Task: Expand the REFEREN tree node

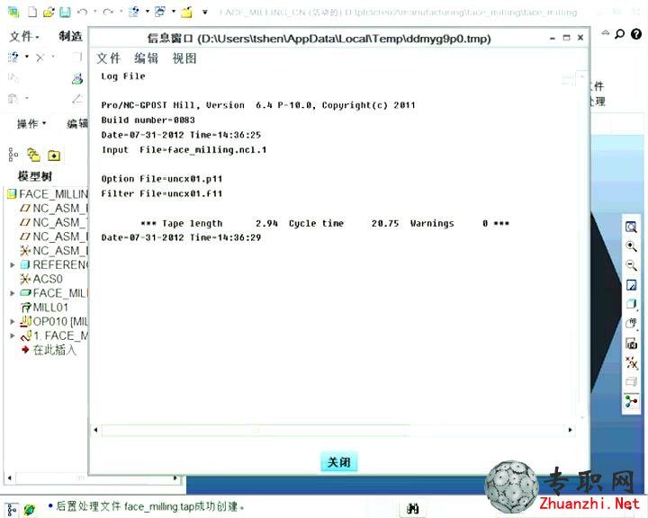Action: coord(13,264)
